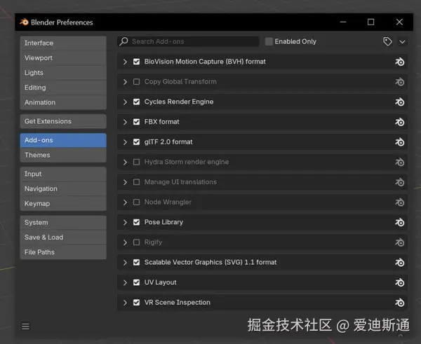The image size is (421, 344).
Task: Open Input preferences
Action: click(63, 174)
